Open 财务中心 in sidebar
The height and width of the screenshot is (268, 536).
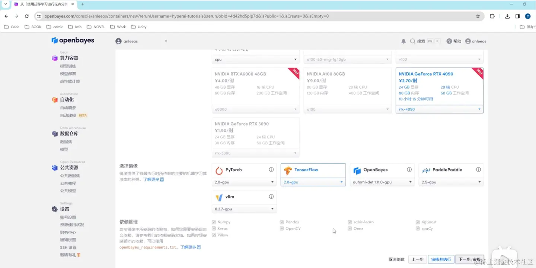click(x=68, y=232)
